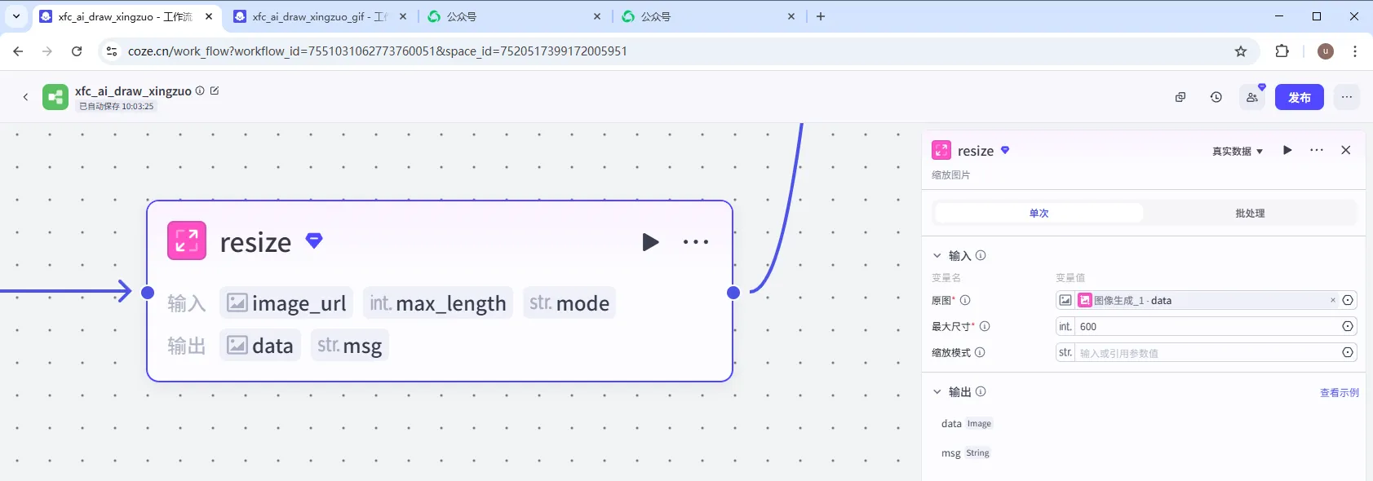Edit the workflow name with pencil icon
This screenshot has width=1373, height=481.
coord(215,90)
